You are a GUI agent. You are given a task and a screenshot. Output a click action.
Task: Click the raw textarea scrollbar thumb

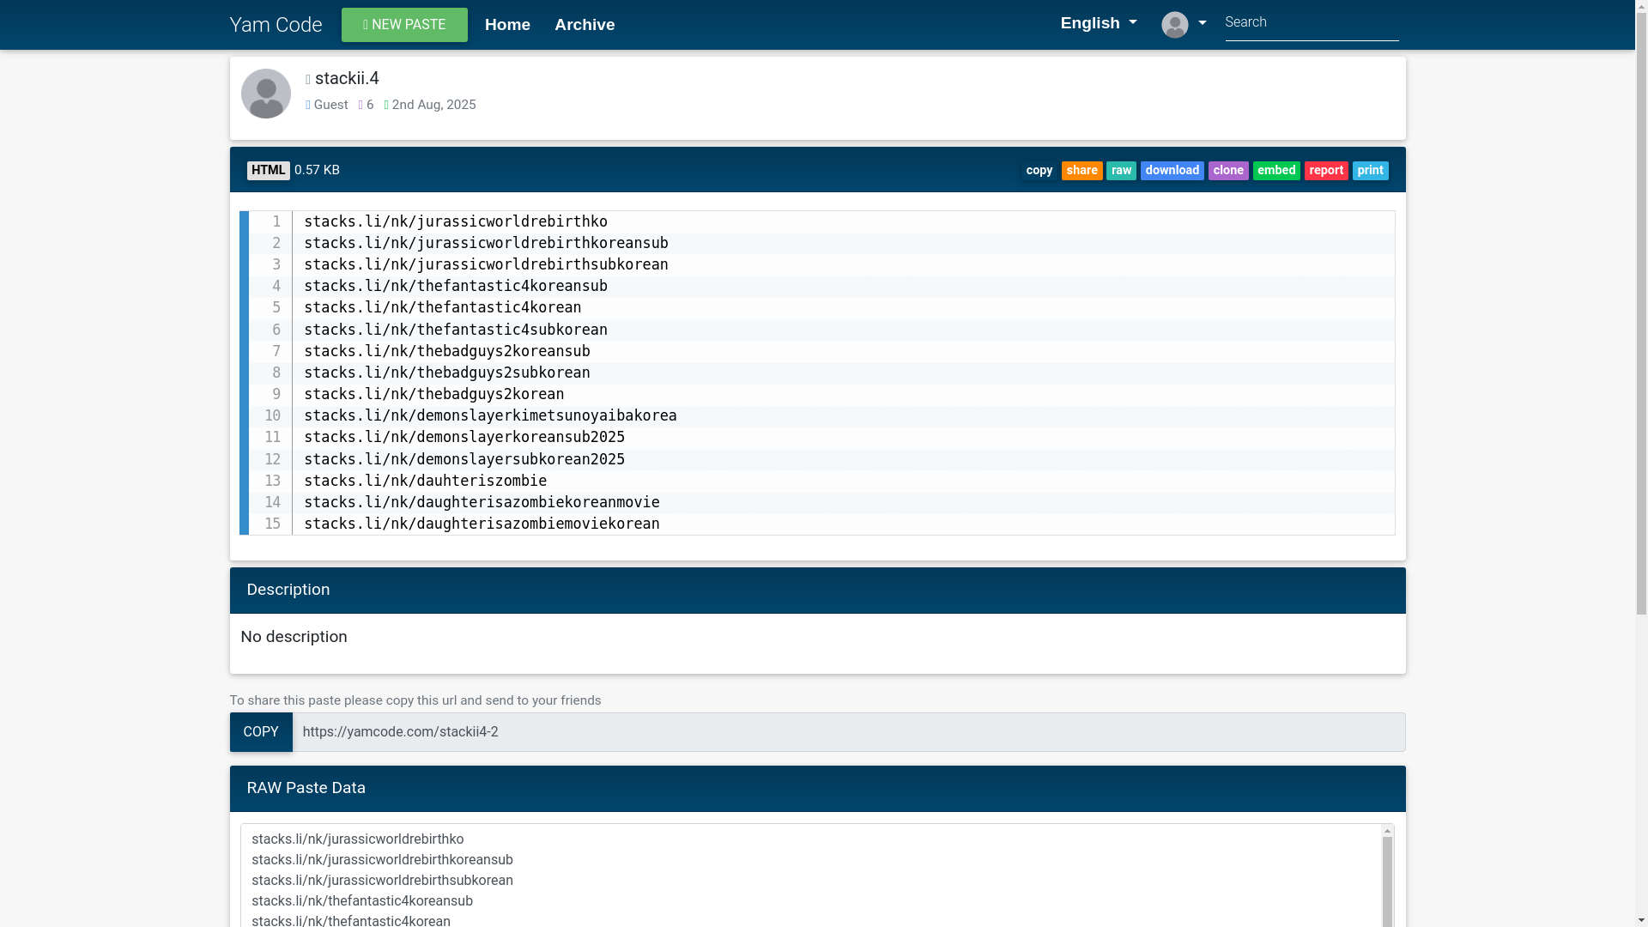(x=1387, y=882)
